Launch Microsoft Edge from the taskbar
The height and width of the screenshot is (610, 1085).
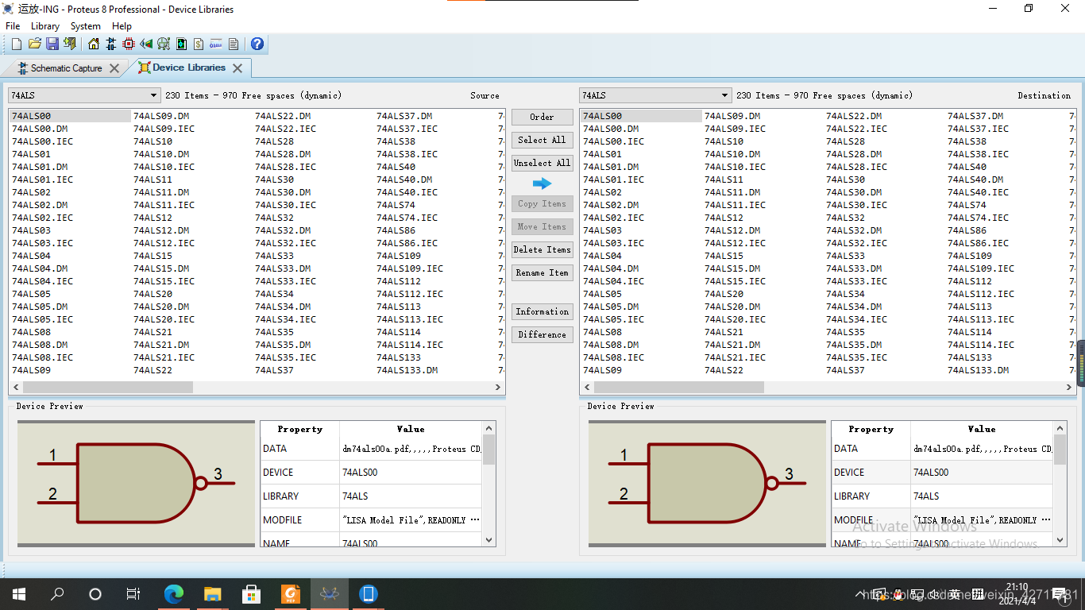pyautogui.click(x=173, y=593)
